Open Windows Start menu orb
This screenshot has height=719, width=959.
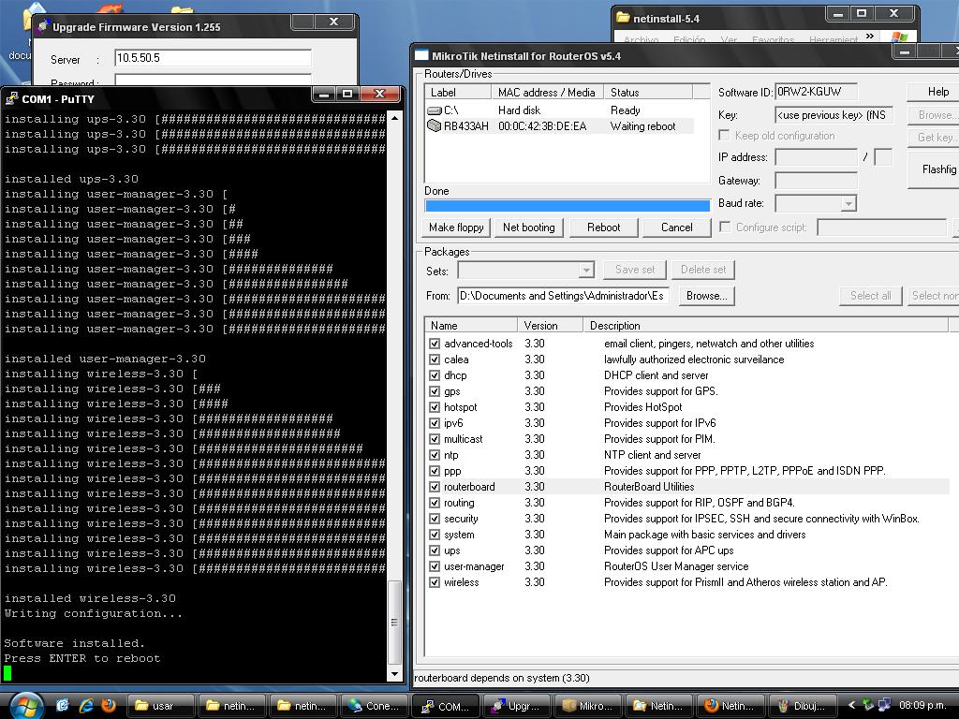click(25, 704)
